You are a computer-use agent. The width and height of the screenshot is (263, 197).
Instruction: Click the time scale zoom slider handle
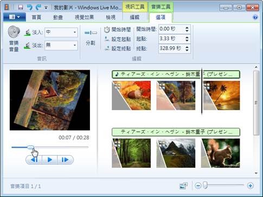[x=205, y=185]
